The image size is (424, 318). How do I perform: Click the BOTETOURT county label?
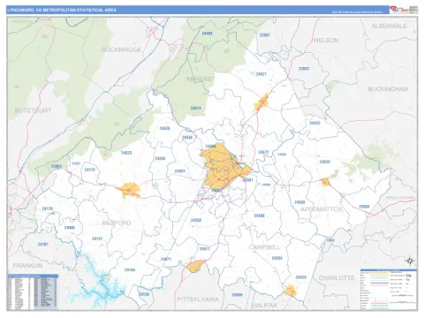point(33,110)
